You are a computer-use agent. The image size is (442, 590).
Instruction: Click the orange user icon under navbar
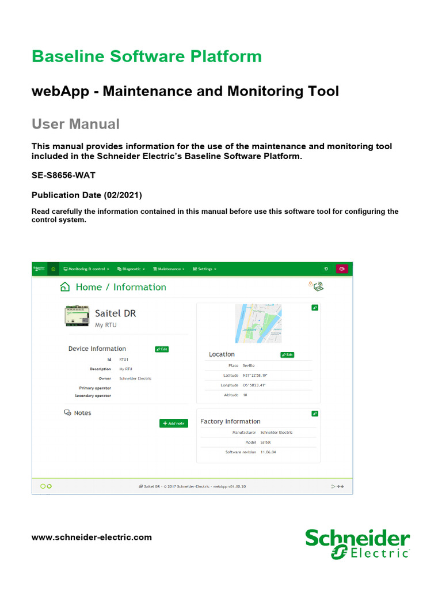tap(310, 285)
